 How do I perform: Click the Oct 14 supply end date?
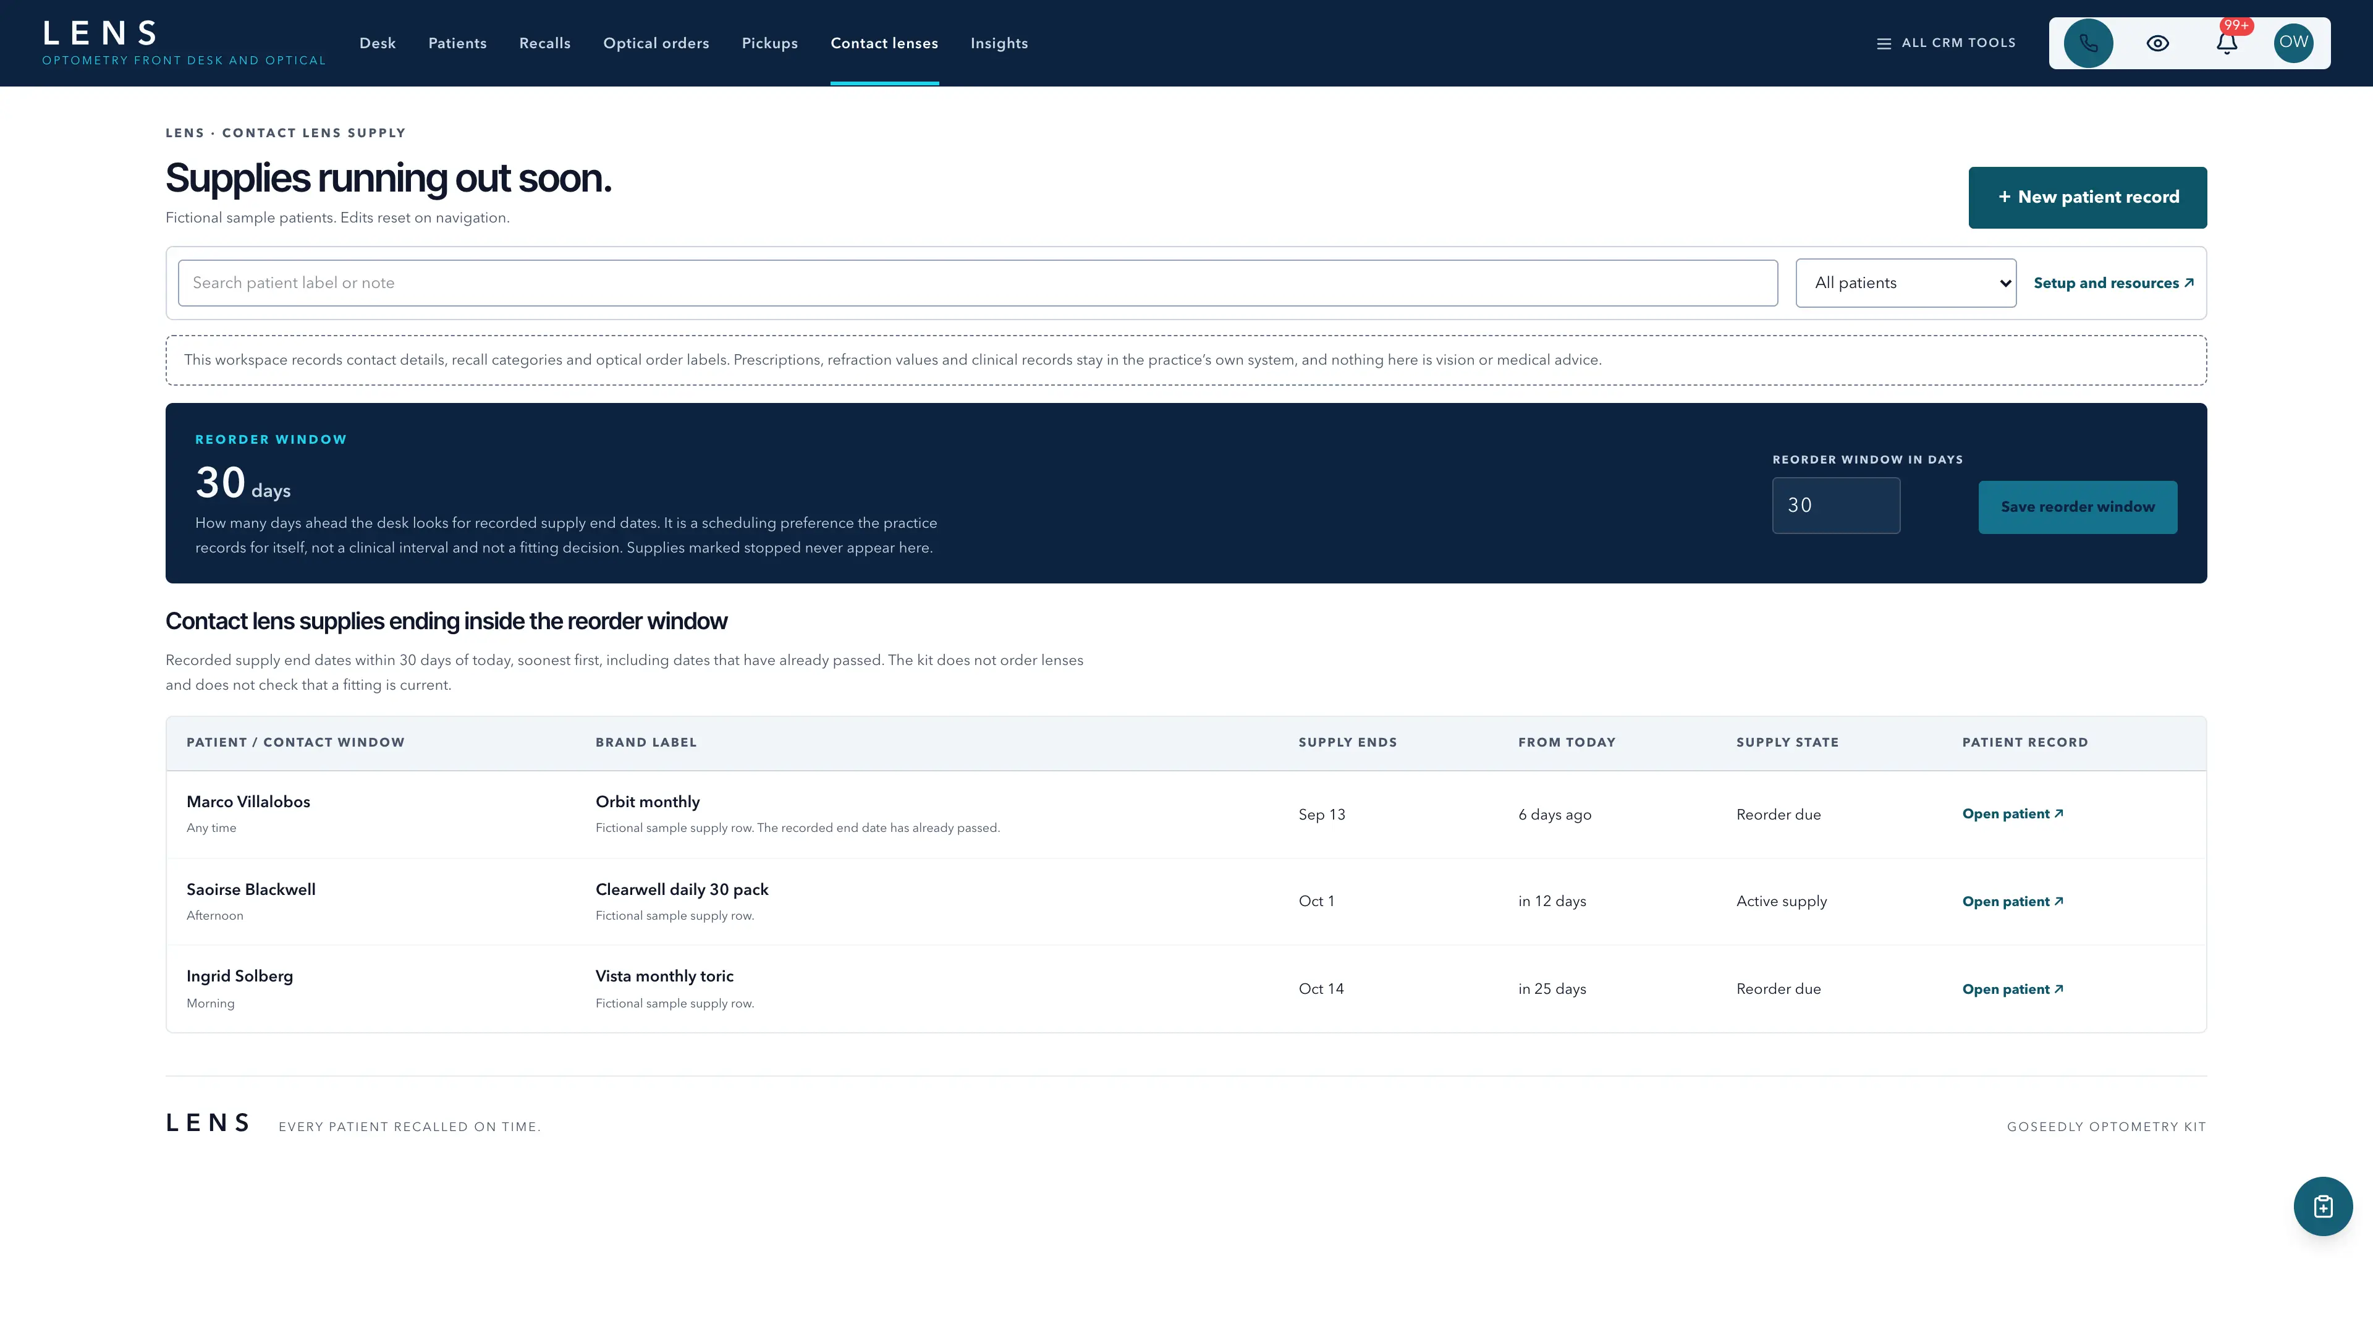tap(1321, 989)
